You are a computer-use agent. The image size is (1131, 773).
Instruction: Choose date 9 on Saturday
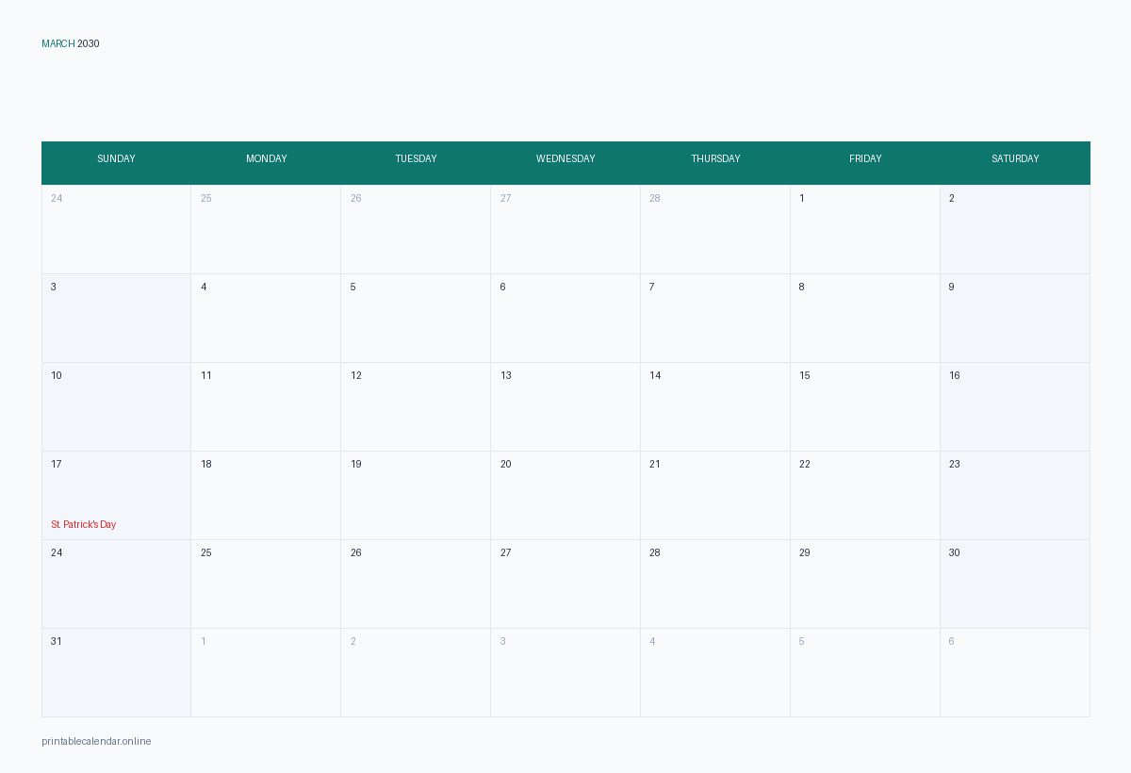(x=1015, y=318)
